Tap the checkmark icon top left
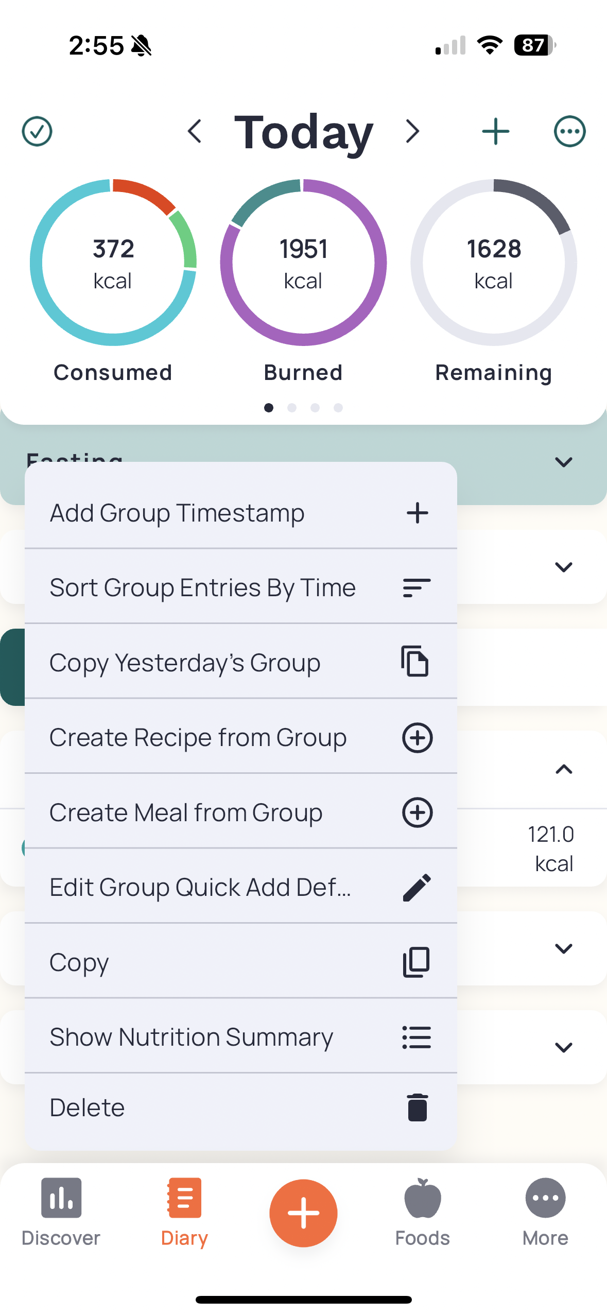Viewport: 607px width, 1316px height. (x=37, y=131)
